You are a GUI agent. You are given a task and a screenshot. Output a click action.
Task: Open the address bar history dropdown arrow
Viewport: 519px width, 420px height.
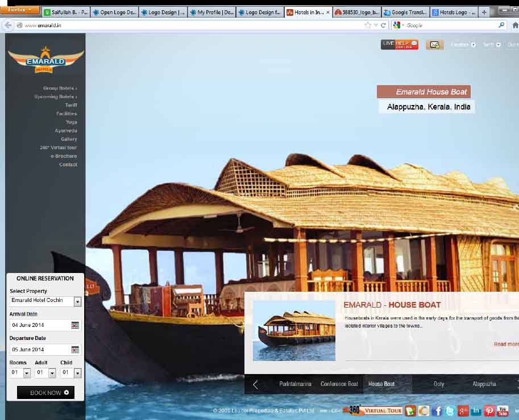click(x=376, y=25)
